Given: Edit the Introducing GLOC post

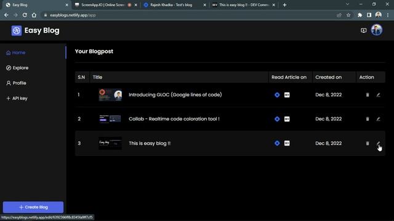Looking at the screenshot, I should point(378,95).
